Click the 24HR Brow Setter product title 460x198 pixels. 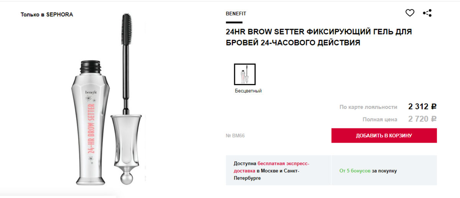(319, 37)
